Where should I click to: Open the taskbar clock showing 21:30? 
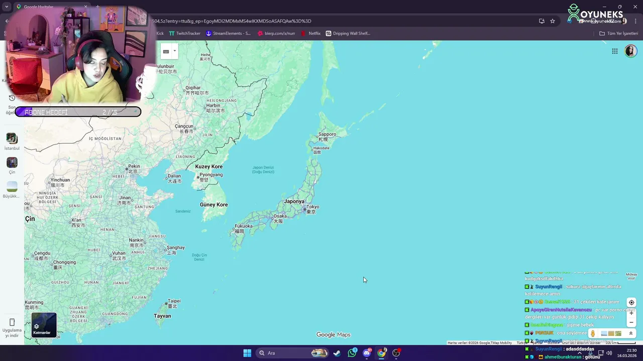(x=627, y=353)
